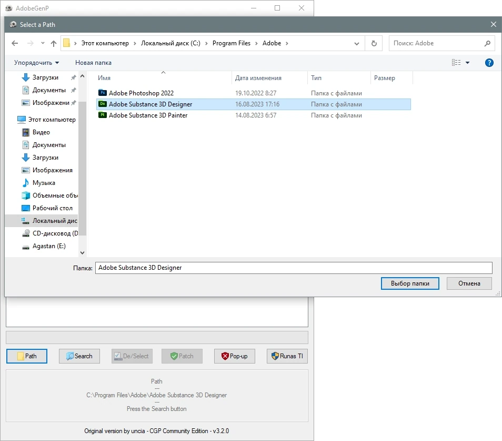The image size is (502, 441).
Task: Click De/Select button in AdobeGenP
Action: click(x=132, y=356)
